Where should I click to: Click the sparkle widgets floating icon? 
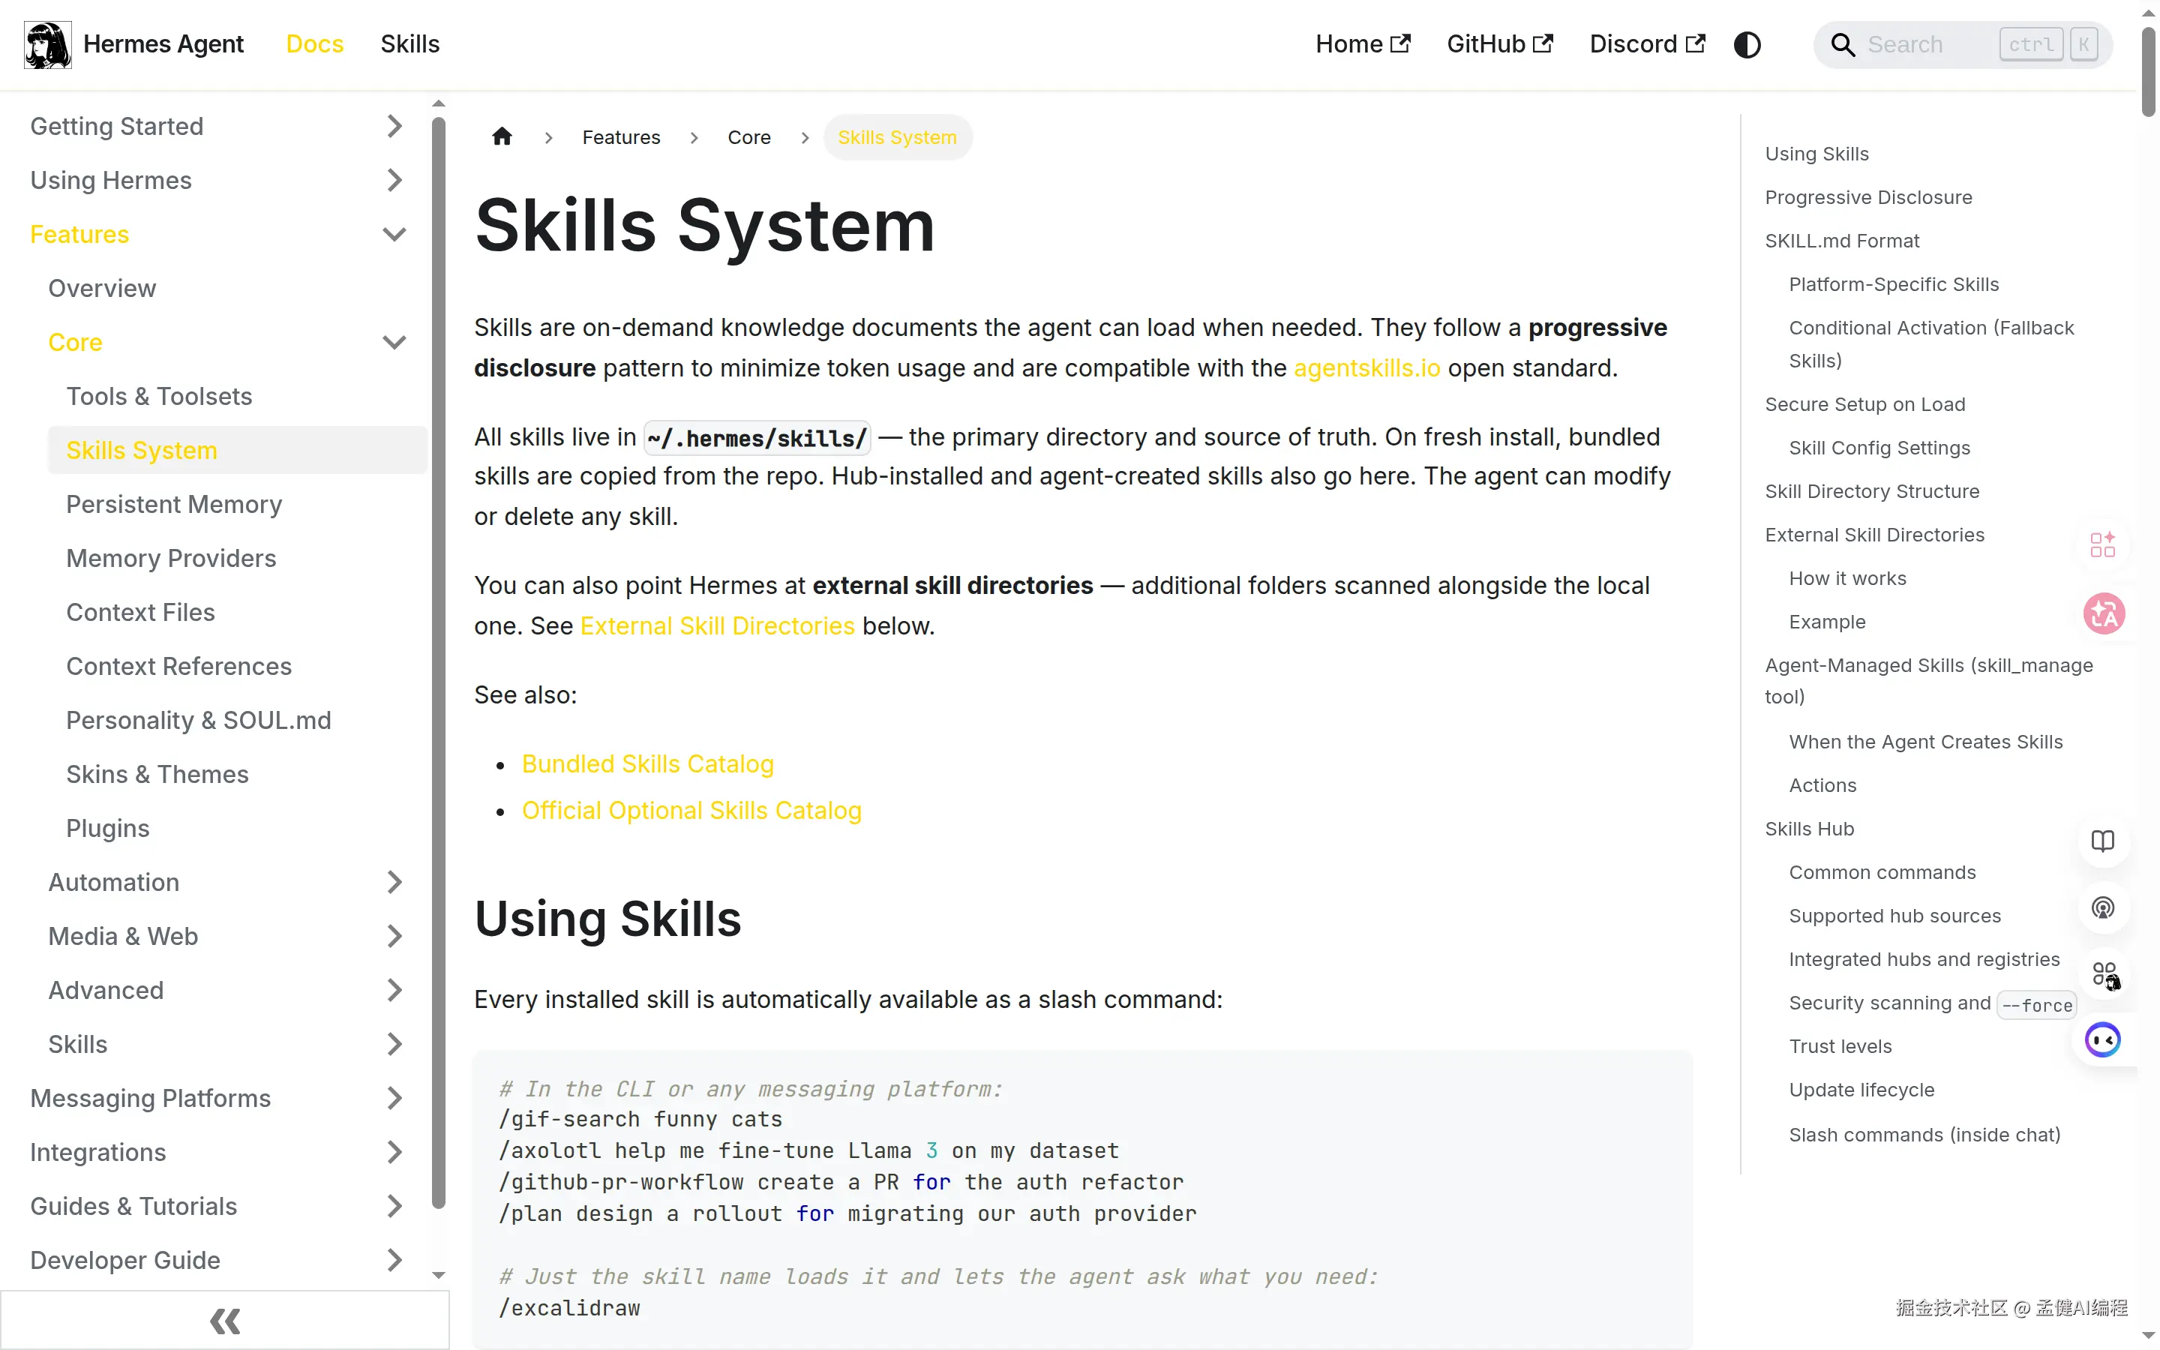coord(2103,544)
